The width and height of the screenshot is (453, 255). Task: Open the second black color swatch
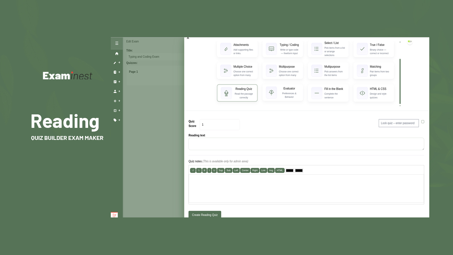pos(299,170)
